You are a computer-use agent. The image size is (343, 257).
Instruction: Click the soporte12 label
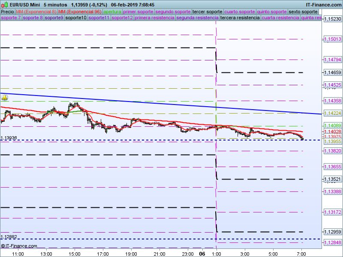pyautogui.click(x=122, y=18)
